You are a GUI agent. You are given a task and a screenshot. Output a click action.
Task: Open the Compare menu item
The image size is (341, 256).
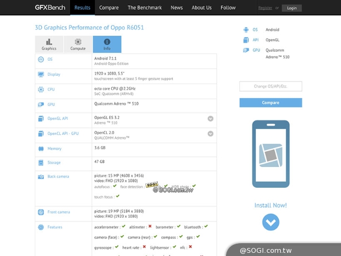(109, 8)
